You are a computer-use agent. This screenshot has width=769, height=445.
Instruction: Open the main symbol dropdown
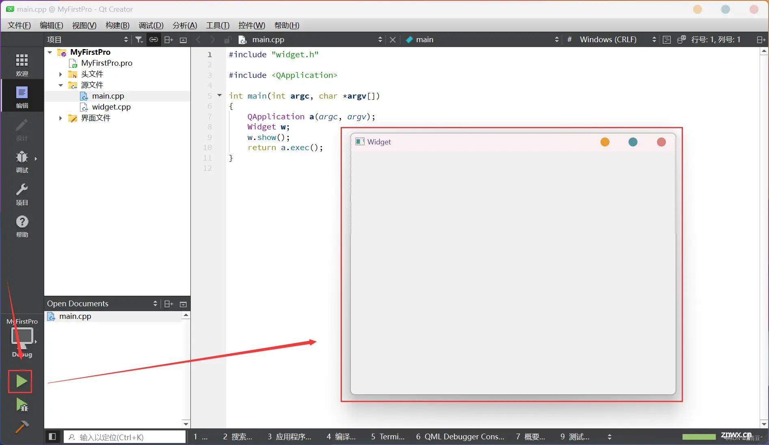482,40
